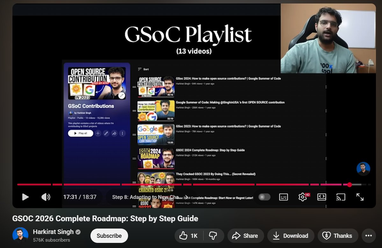The height and width of the screenshot is (248, 382).
Task: Open the more actions ellipsis menu
Action: (x=369, y=236)
